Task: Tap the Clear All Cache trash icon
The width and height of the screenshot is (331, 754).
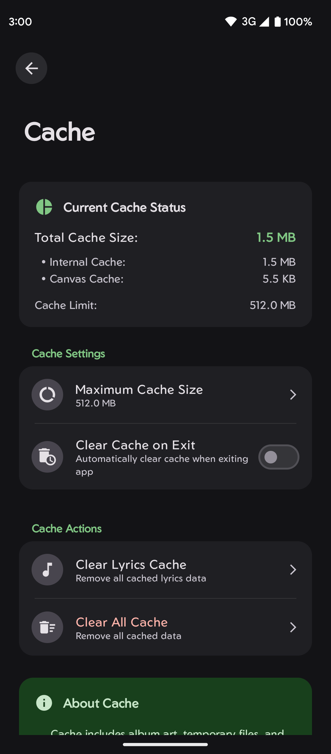Action: (47, 627)
